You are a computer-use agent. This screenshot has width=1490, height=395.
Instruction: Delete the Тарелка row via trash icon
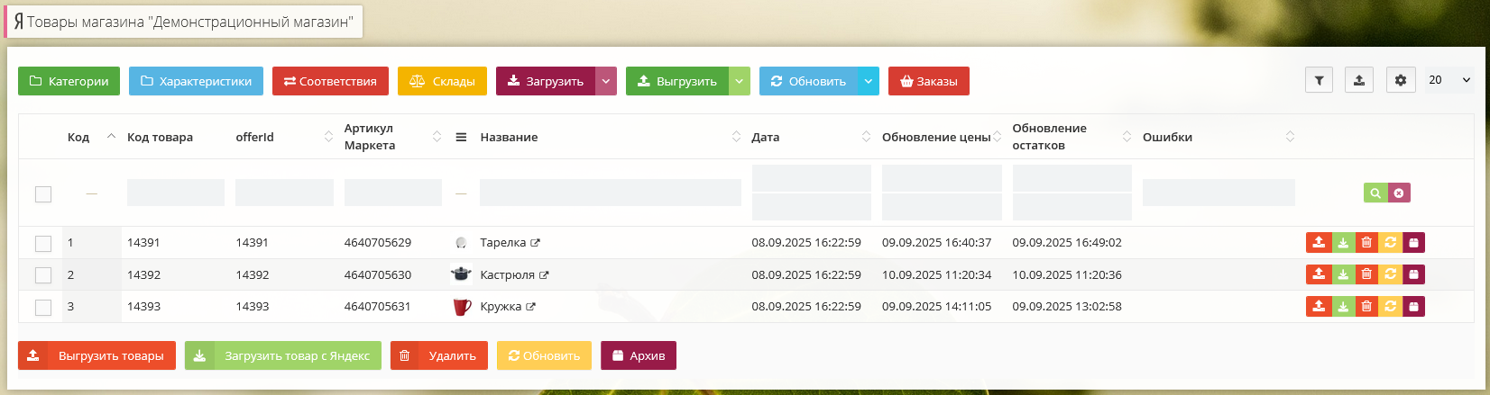point(1366,243)
